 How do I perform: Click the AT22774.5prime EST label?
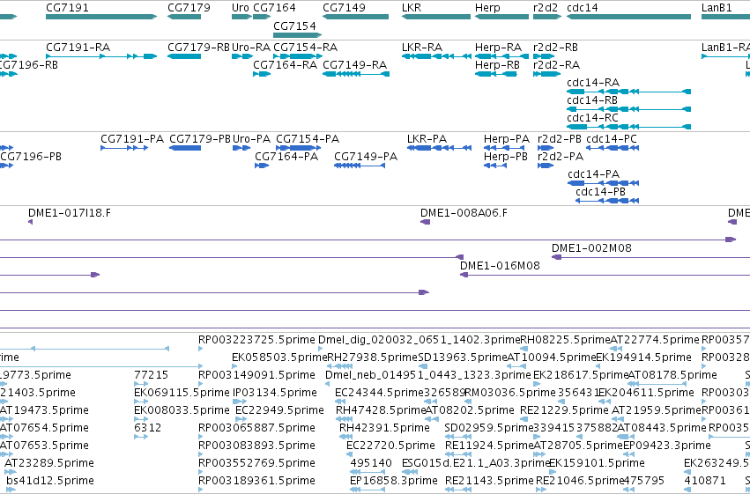[x=655, y=340]
